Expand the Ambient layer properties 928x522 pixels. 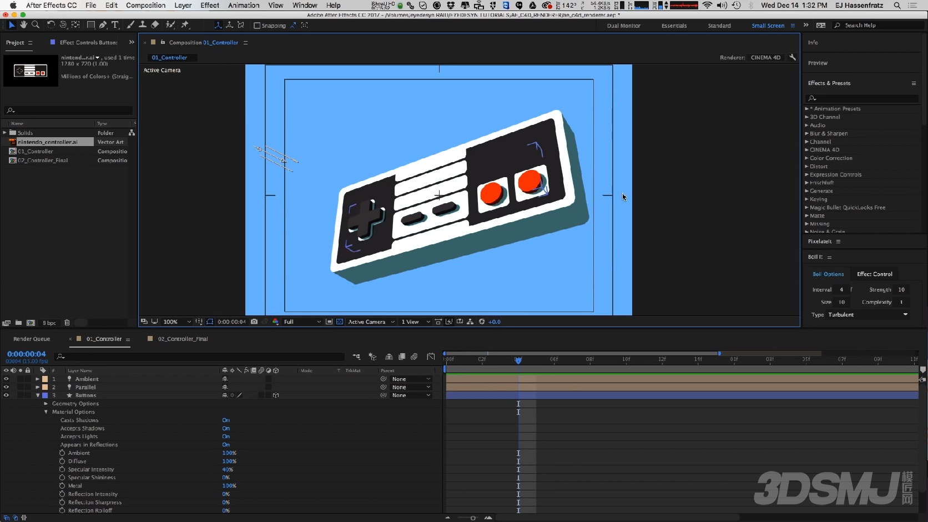(37, 379)
